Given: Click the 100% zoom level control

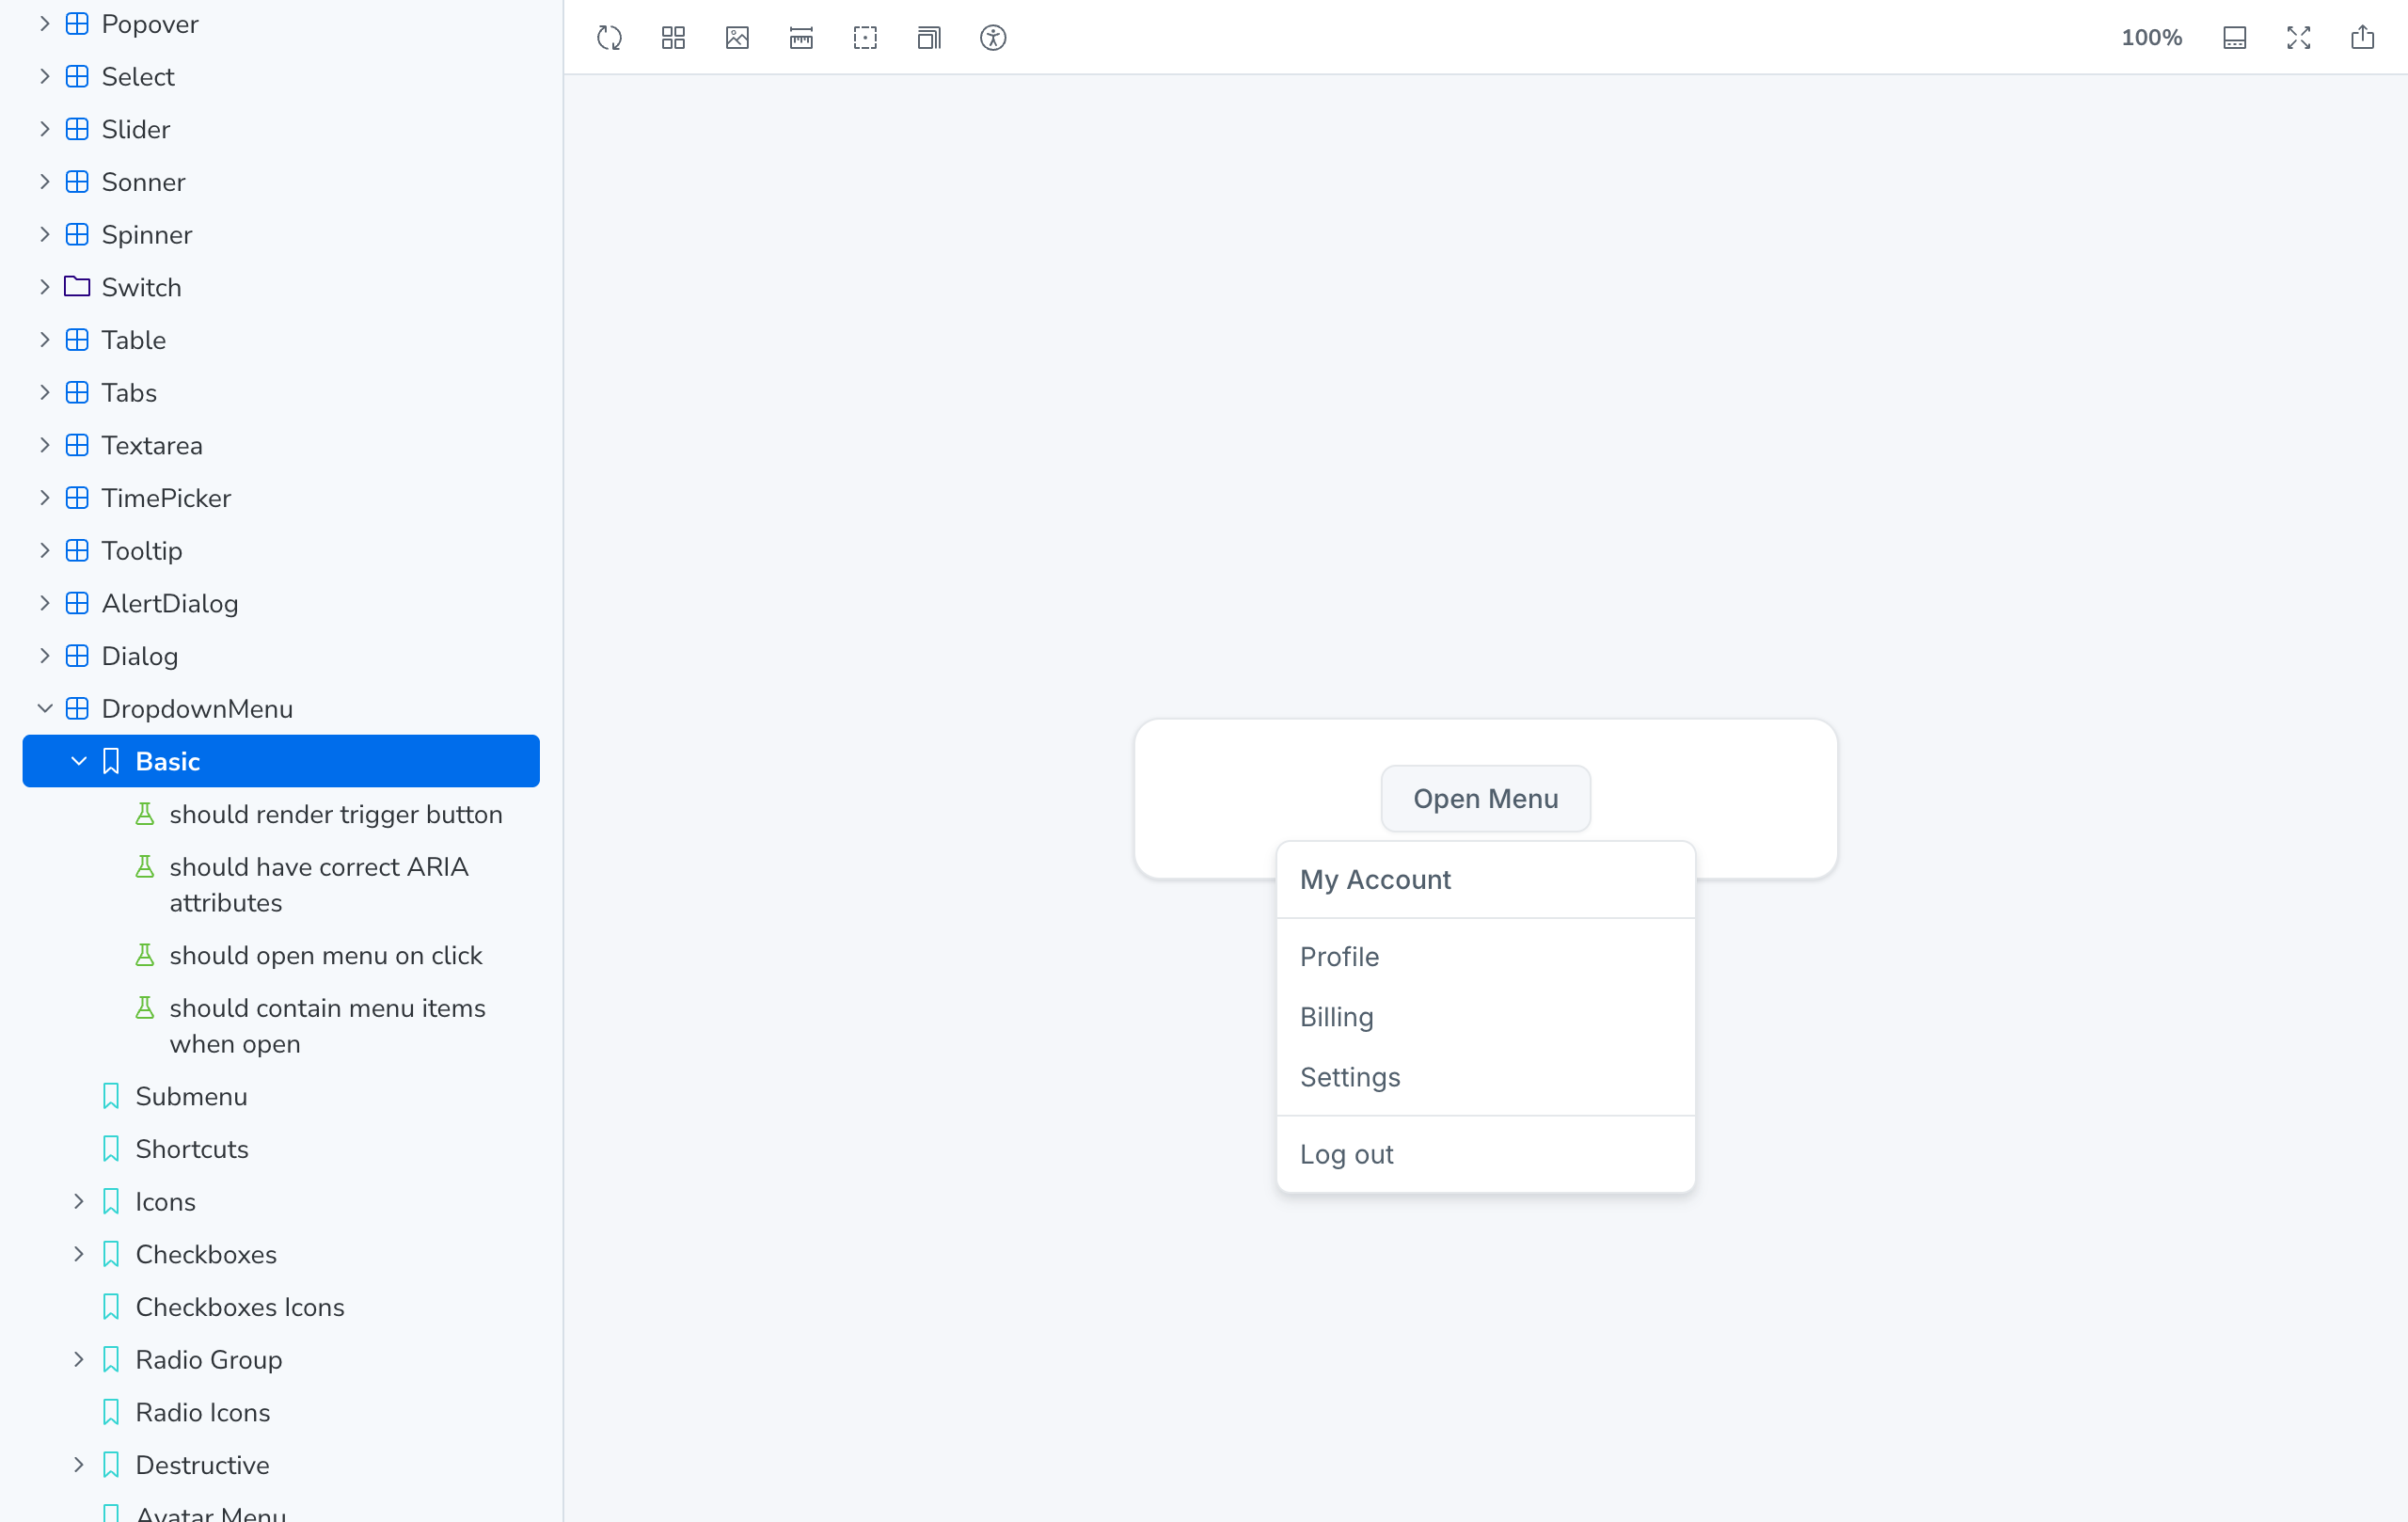Looking at the screenshot, I should point(2152,38).
